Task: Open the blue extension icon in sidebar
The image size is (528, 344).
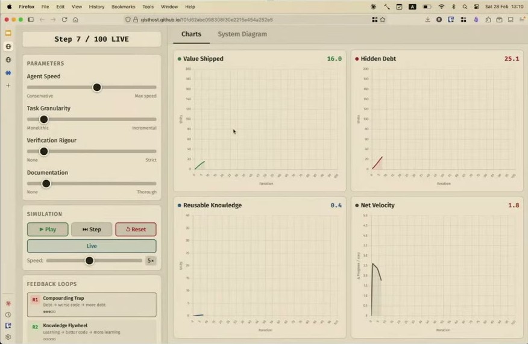Action: 8,73
